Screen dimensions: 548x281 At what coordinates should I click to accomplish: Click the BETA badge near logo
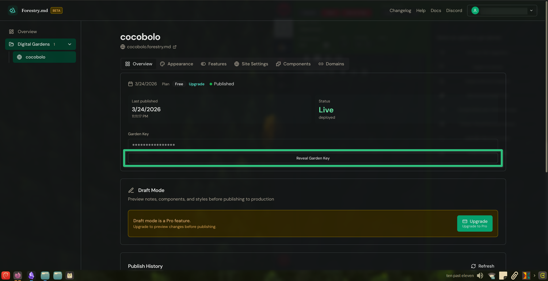pos(56,11)
